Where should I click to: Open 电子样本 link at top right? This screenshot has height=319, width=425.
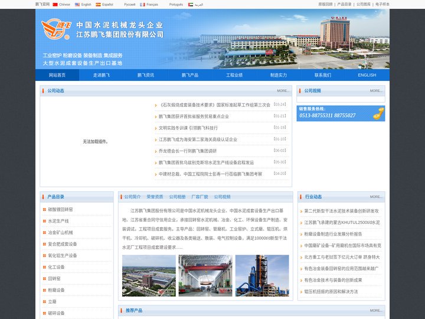coord(382,4)
